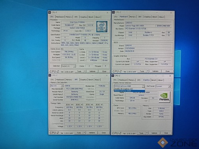Click the Part Number value in SPD window
The width and height of the screenshot is (199, 149).
tap(74, 97)
